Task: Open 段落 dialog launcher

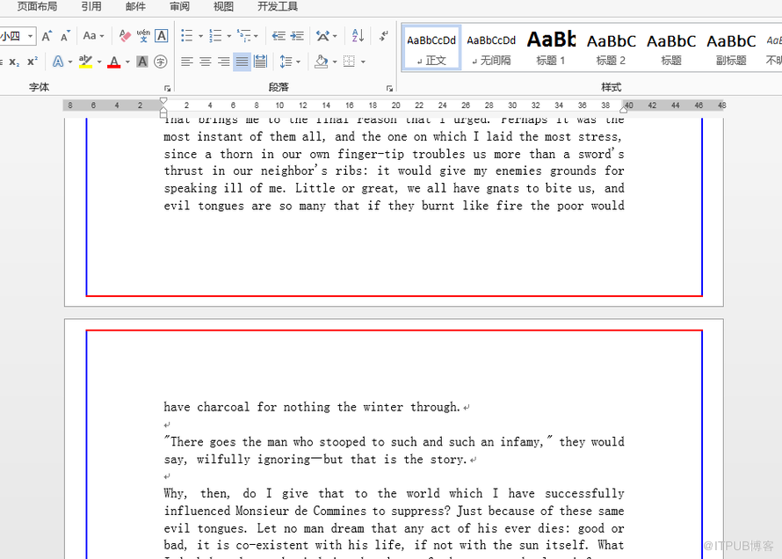Action: tap(389, 88)
